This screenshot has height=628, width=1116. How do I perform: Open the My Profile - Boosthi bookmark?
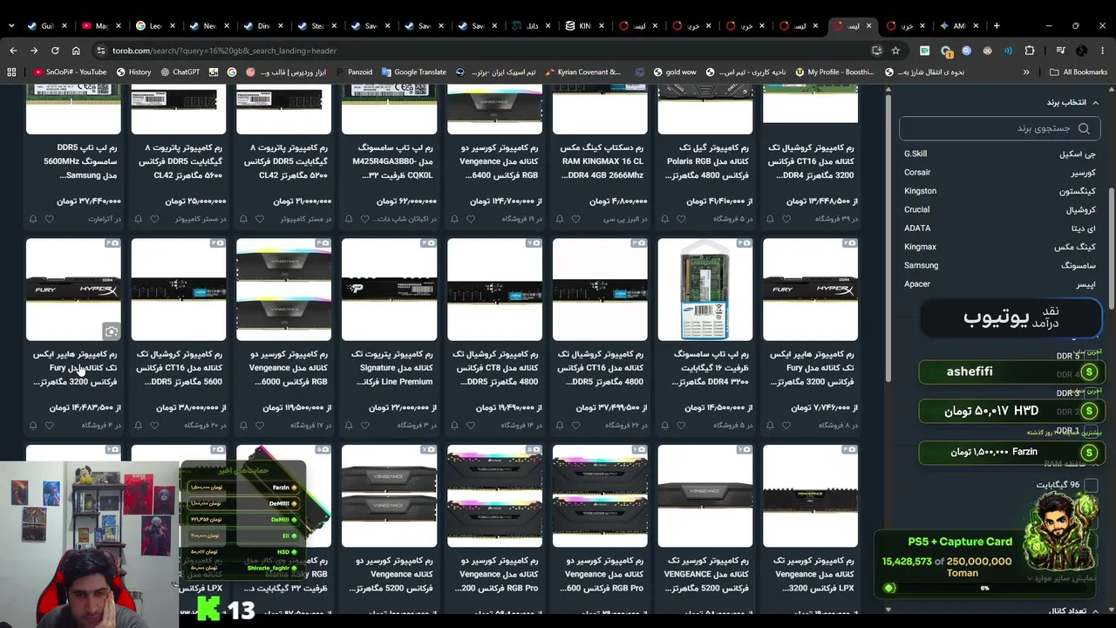(834, 72)
